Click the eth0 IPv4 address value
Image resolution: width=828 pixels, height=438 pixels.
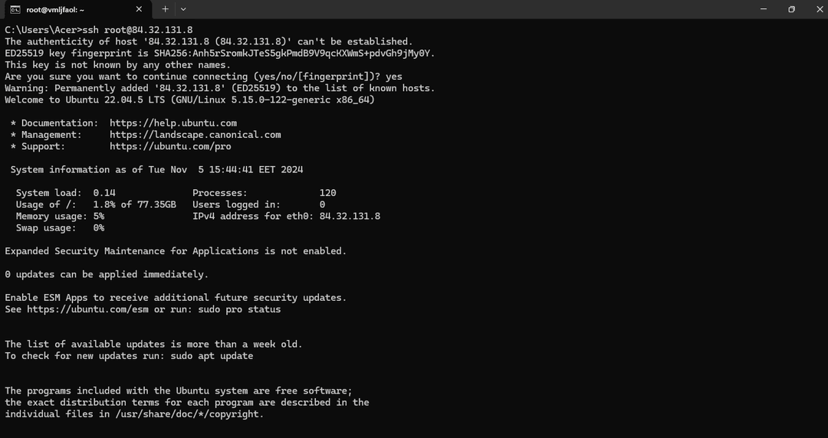(x=350, y=216)
